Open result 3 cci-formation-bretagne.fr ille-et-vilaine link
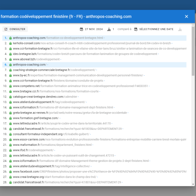Viewport: 196px width, 196px height. click(100, 49)
